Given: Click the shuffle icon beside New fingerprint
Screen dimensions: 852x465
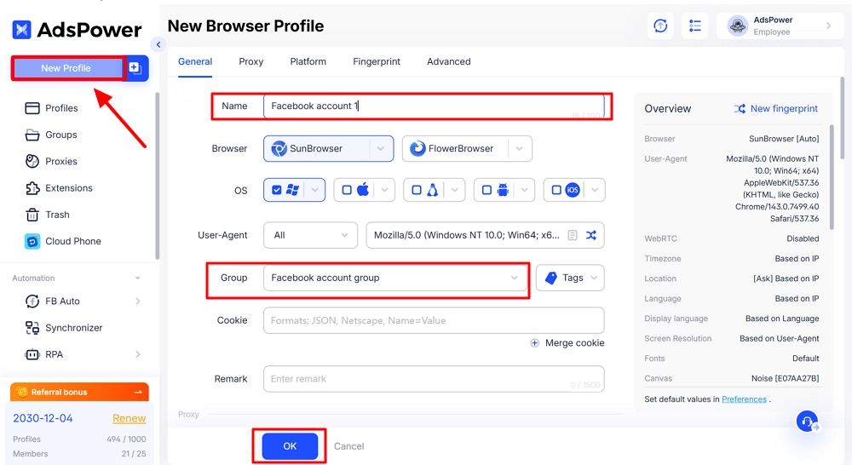Looking at the screenshot, I should (740, 109).
